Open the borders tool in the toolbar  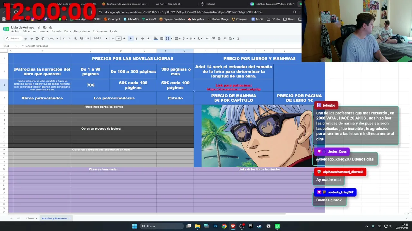(162, 38)
